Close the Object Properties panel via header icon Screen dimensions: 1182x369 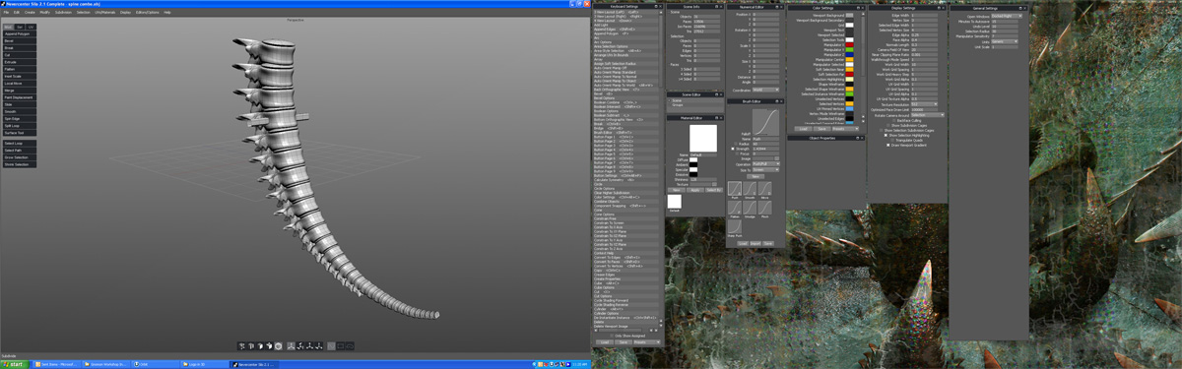coord(863,138)
